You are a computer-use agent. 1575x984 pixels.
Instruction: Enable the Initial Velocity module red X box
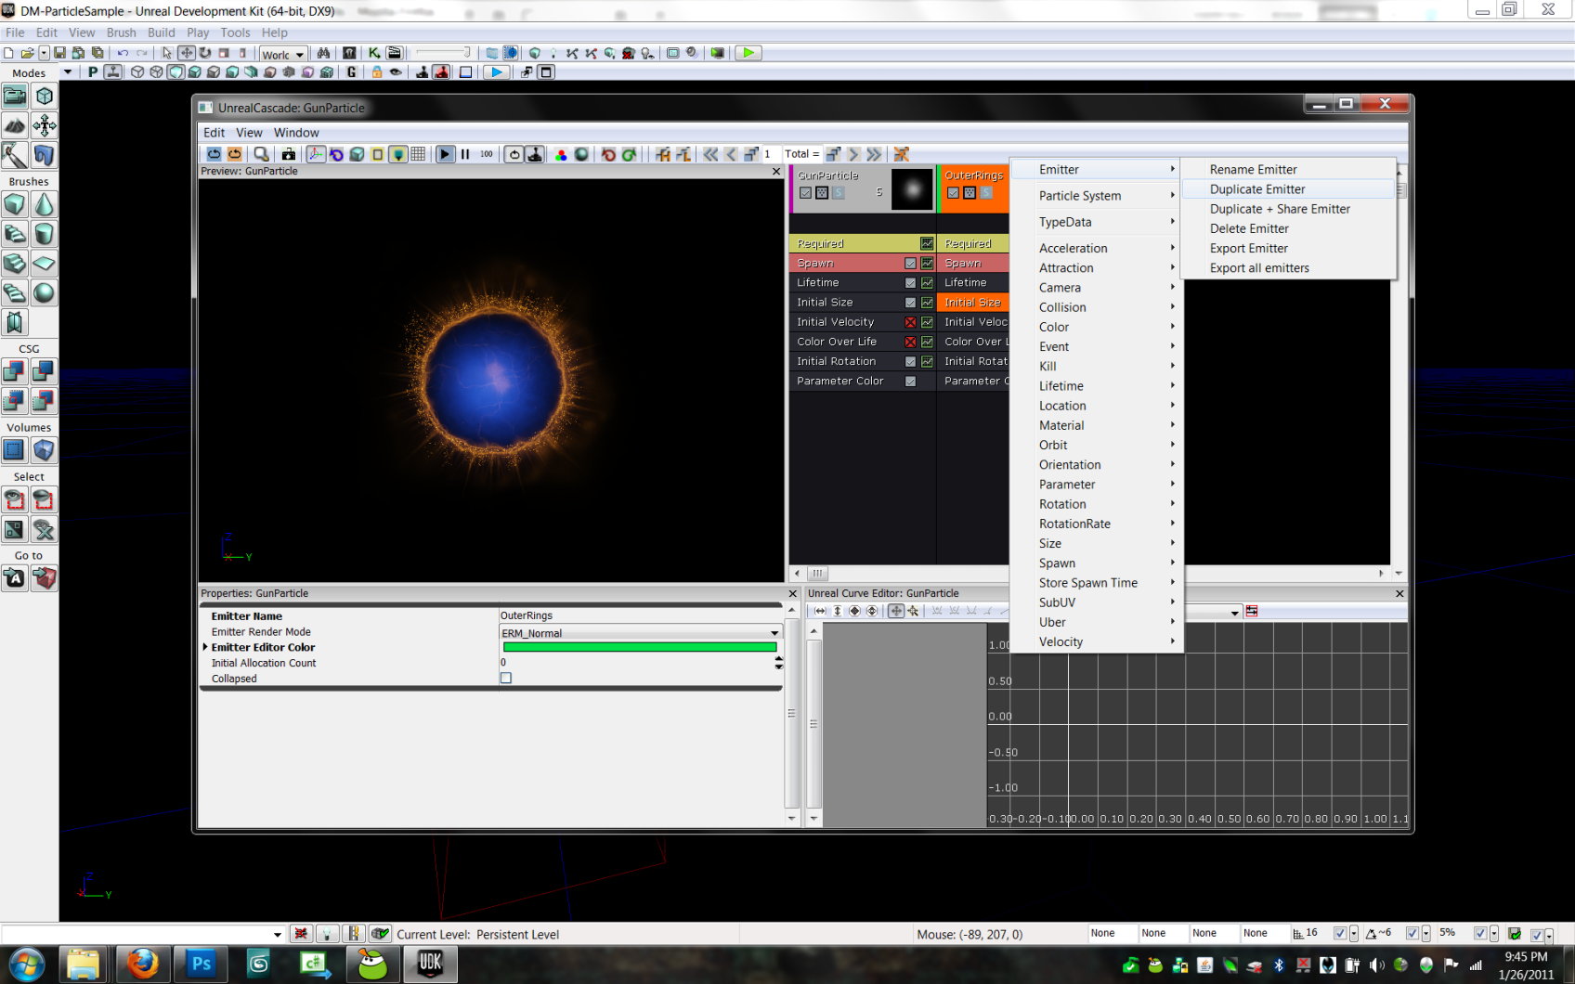click(x=910, y=322)
